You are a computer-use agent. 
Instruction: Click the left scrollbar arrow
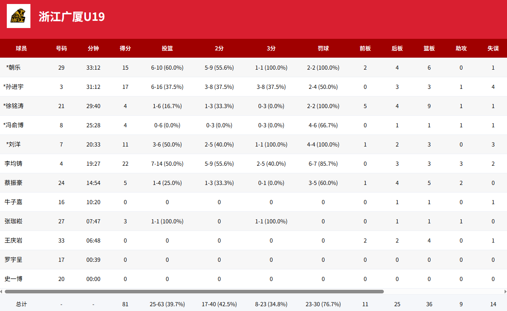[x=2, y=291]
